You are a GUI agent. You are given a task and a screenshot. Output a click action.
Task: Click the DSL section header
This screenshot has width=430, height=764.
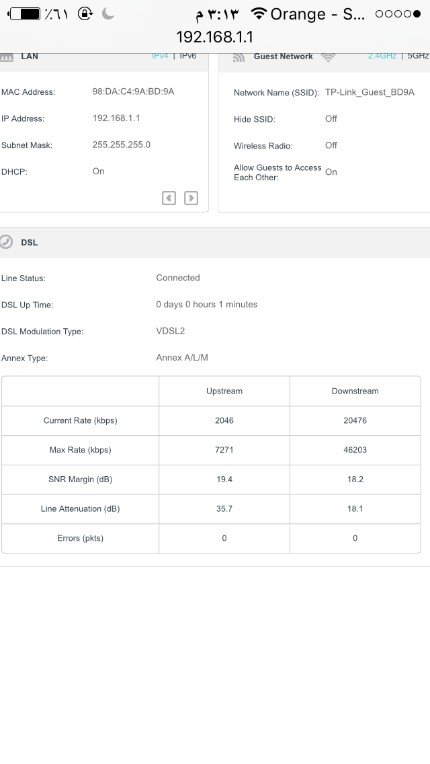215,243
